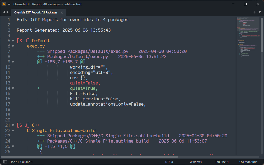264x165 pixels.
Task: Collapse the C++ package fold at line 21
Action: pyautogui.click(x=13, y=125)
